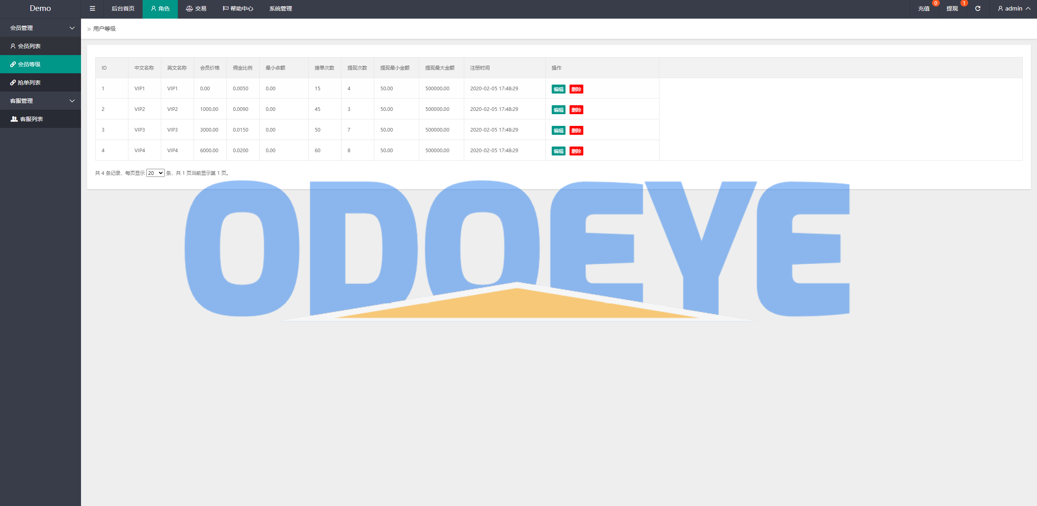1037x506 pixels.
Task: Click 编辑 button for VIP2 row
Action: click(x=558, y=110)
